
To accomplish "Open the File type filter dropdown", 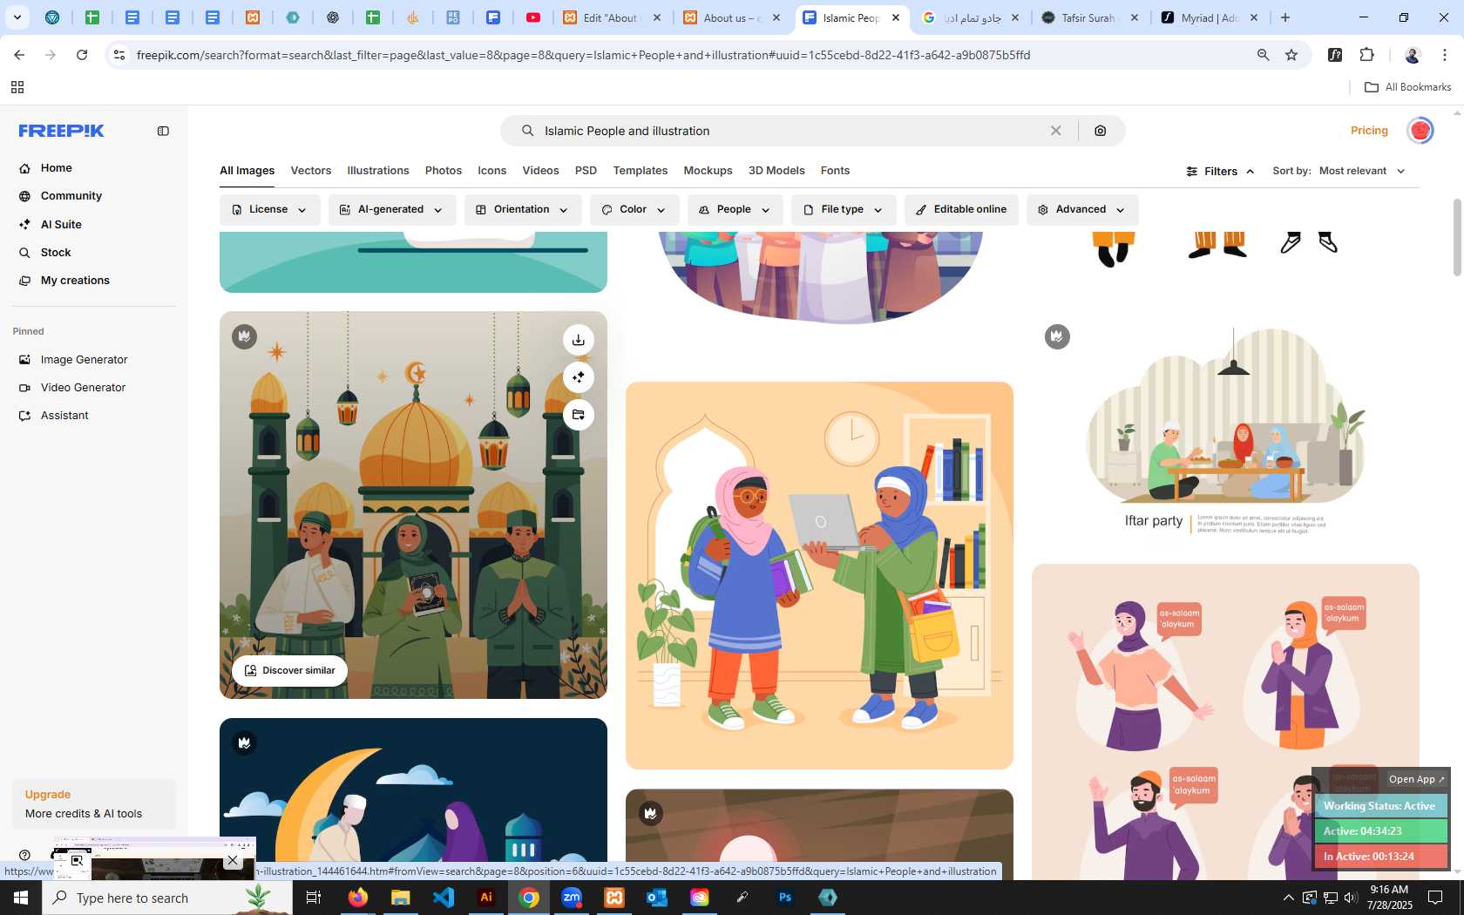I will click(x=844, y=210).
